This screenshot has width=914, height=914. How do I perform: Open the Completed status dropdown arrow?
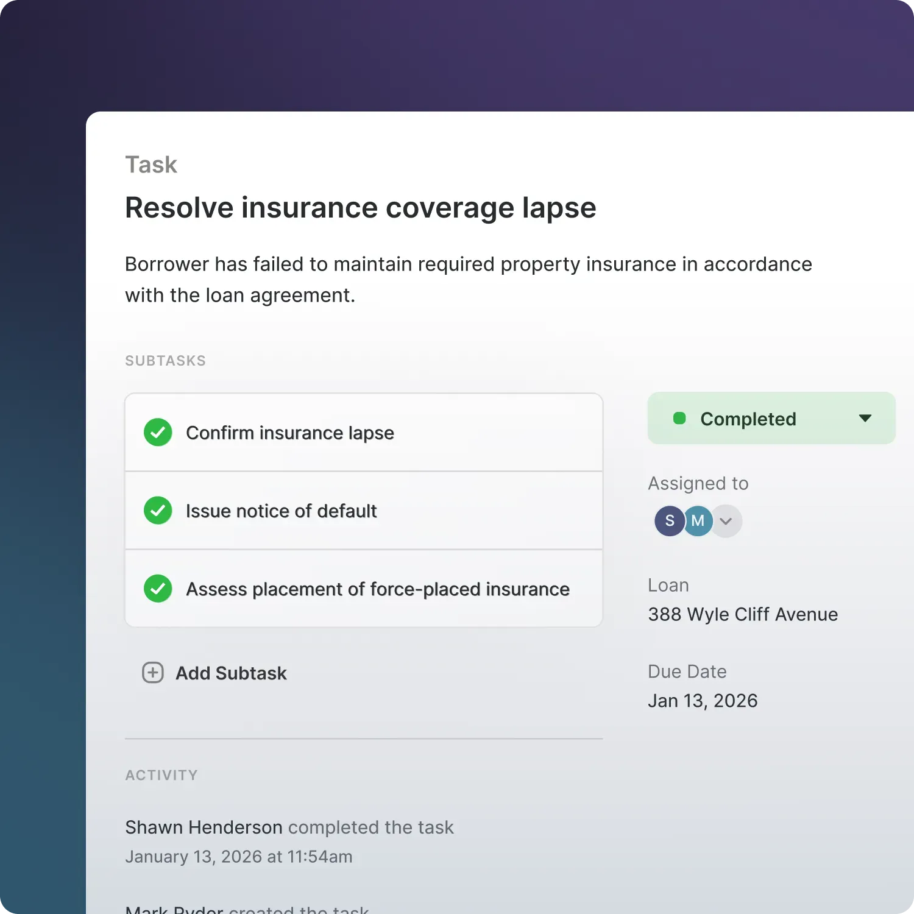point(865,419)
